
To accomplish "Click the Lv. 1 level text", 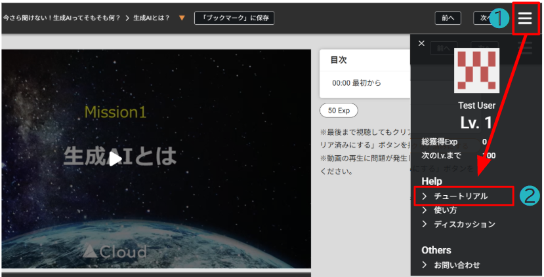I will pos(476,122).
